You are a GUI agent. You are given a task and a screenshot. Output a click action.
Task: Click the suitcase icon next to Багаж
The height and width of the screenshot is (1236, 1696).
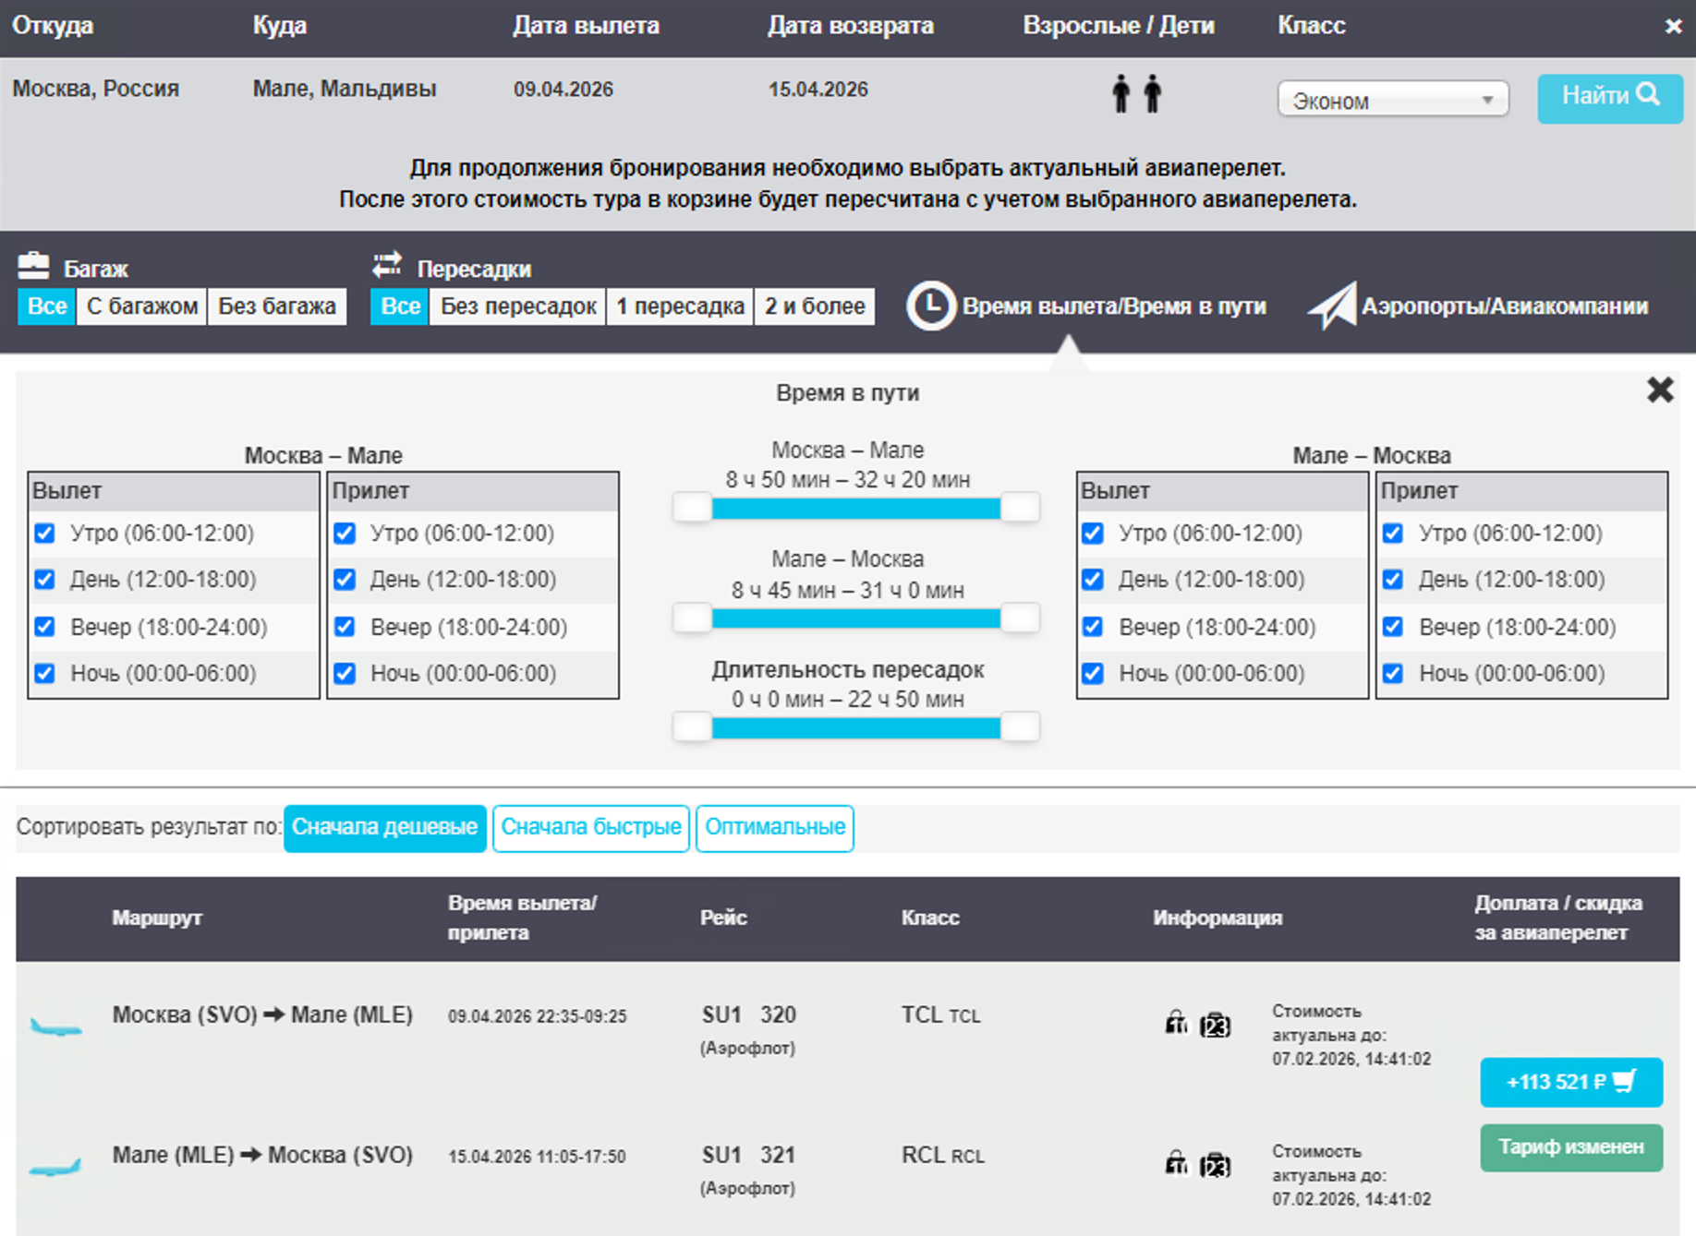click(34, 267)
